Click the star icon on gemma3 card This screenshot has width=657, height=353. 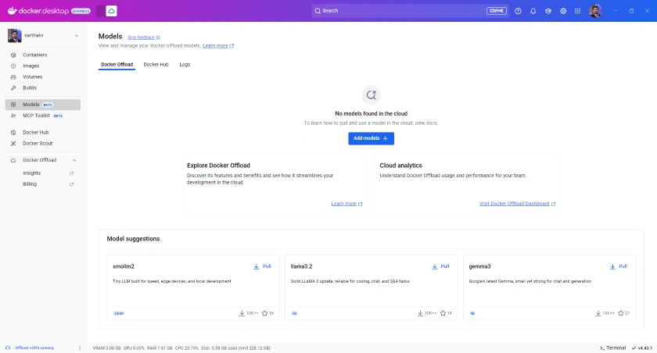click(x=621, y=313)
